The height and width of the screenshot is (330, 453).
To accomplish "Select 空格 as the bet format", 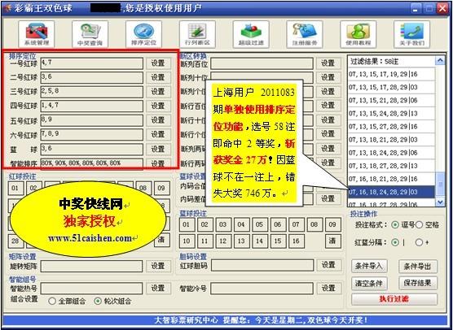I will click(420, 225).
